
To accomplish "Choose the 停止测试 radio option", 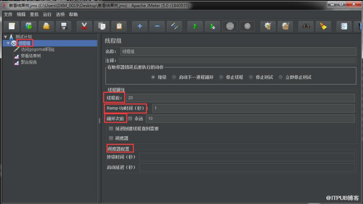I will pos(251,77).
